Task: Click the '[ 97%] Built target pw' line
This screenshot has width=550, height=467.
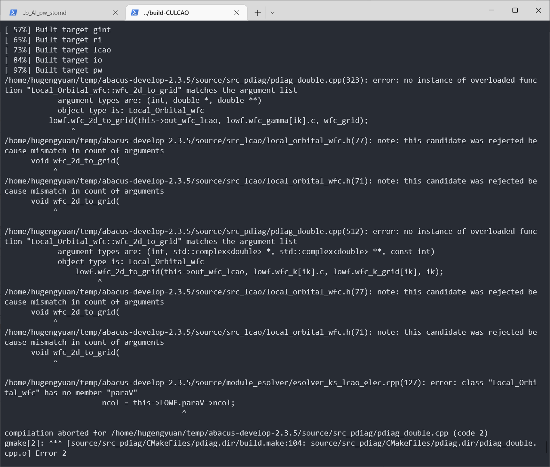Action: pos(53,70)
